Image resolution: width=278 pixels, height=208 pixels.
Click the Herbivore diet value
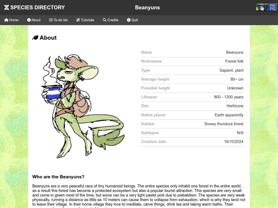pos(235,106)
